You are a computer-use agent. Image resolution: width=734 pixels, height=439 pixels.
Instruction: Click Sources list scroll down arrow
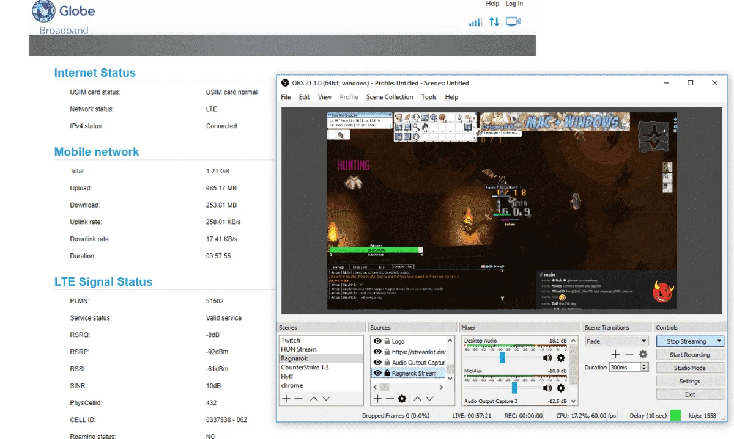click(x=451, y=379)
